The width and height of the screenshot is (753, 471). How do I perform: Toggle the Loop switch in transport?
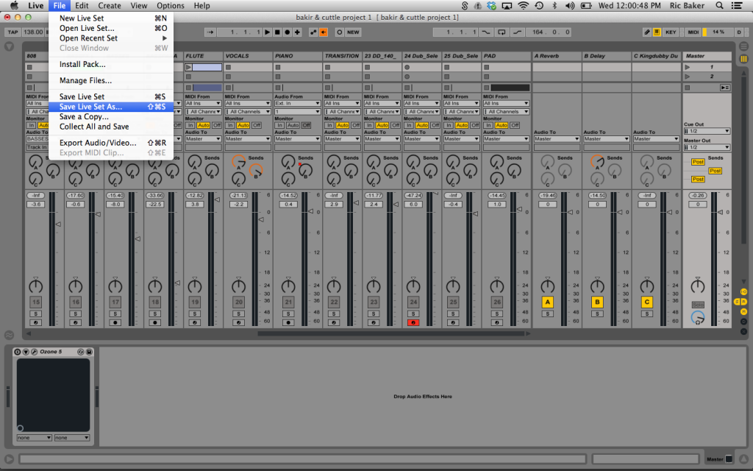tap(502, 32)
